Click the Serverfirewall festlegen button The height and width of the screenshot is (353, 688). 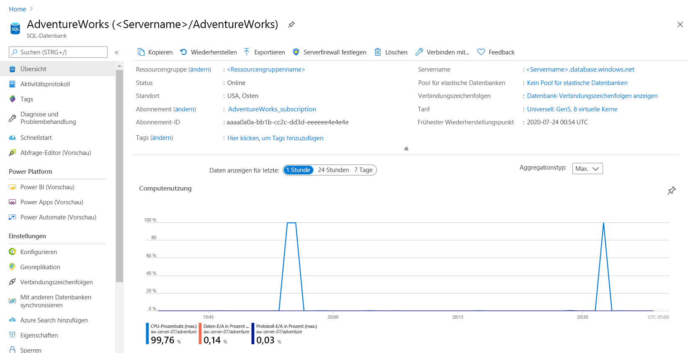[x=330, y=52]
